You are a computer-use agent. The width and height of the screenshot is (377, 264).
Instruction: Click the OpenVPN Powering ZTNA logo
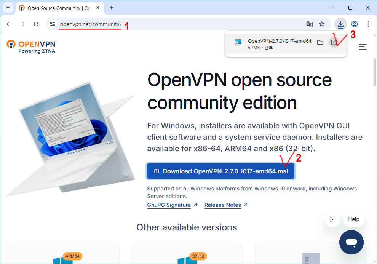click(31, 46)
